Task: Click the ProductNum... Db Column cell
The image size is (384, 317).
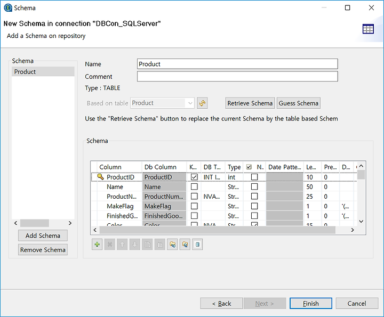Action: coord(164,196)
